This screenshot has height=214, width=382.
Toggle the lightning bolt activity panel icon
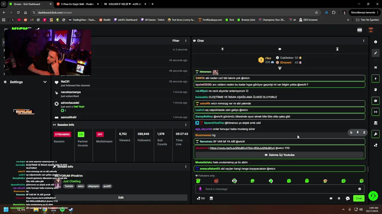pos(375,78)
